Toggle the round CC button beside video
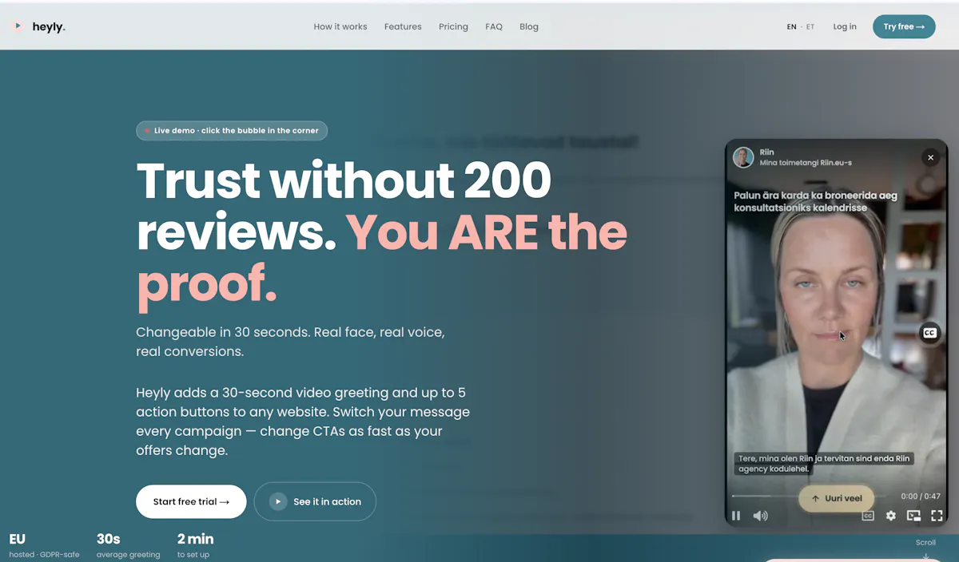 click(929, 333)
